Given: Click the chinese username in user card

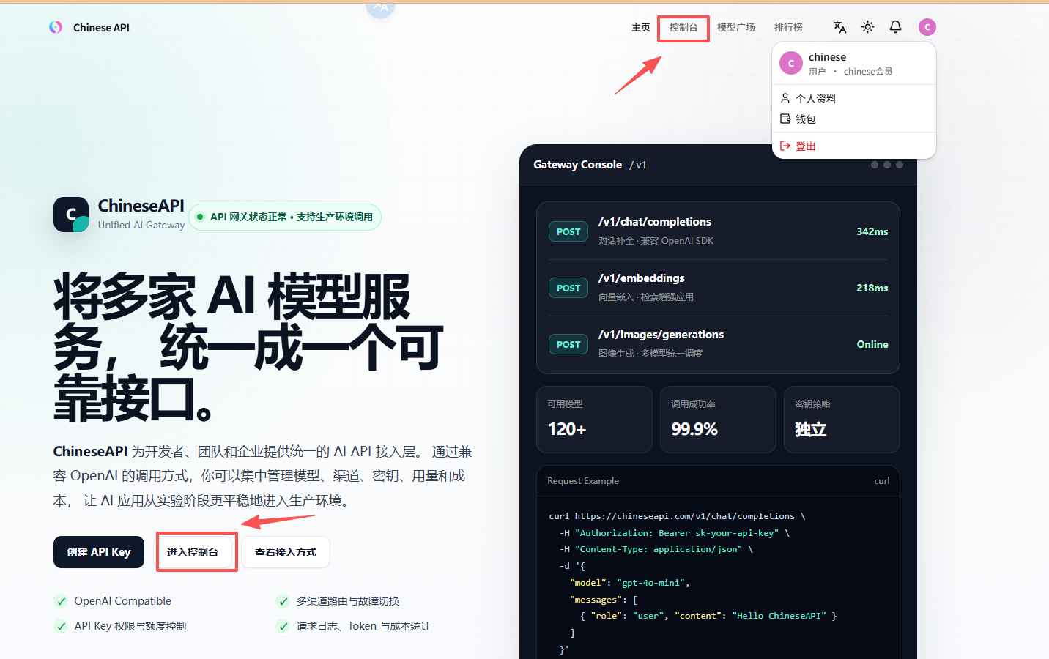Looking at the screenshot, I should pyautogui.click(x=827, y=57).
